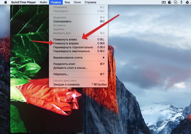Close the open Правка menu

tap(56, 2)
